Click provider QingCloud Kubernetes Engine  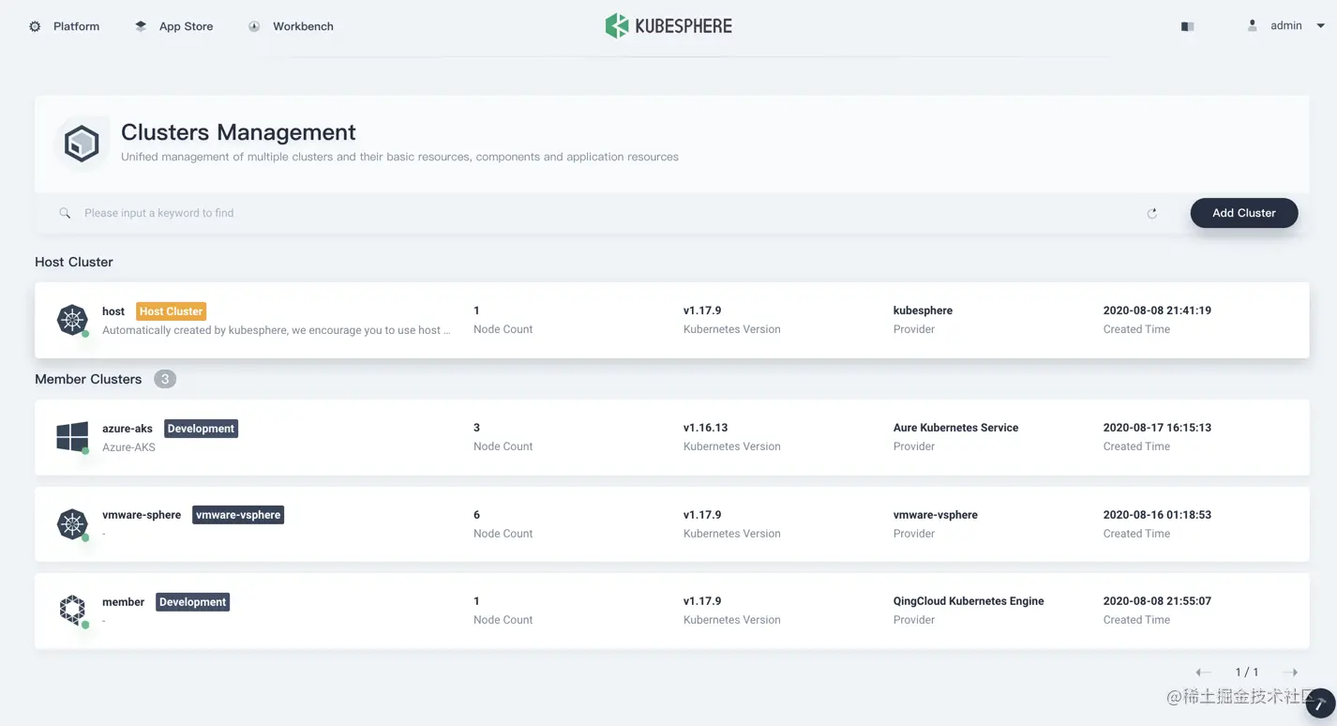[969, 601]
